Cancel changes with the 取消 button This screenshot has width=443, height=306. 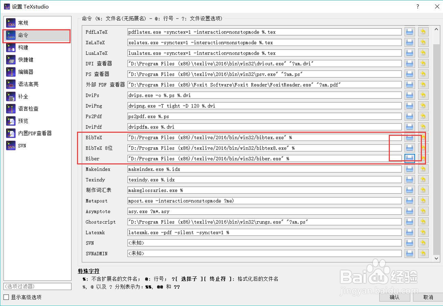coord(428,297)
